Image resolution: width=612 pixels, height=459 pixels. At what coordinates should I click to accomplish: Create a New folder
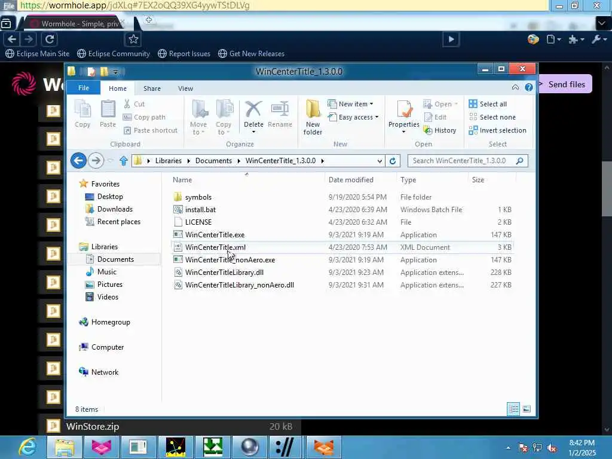pyautogui.click(x=313, y=117)
